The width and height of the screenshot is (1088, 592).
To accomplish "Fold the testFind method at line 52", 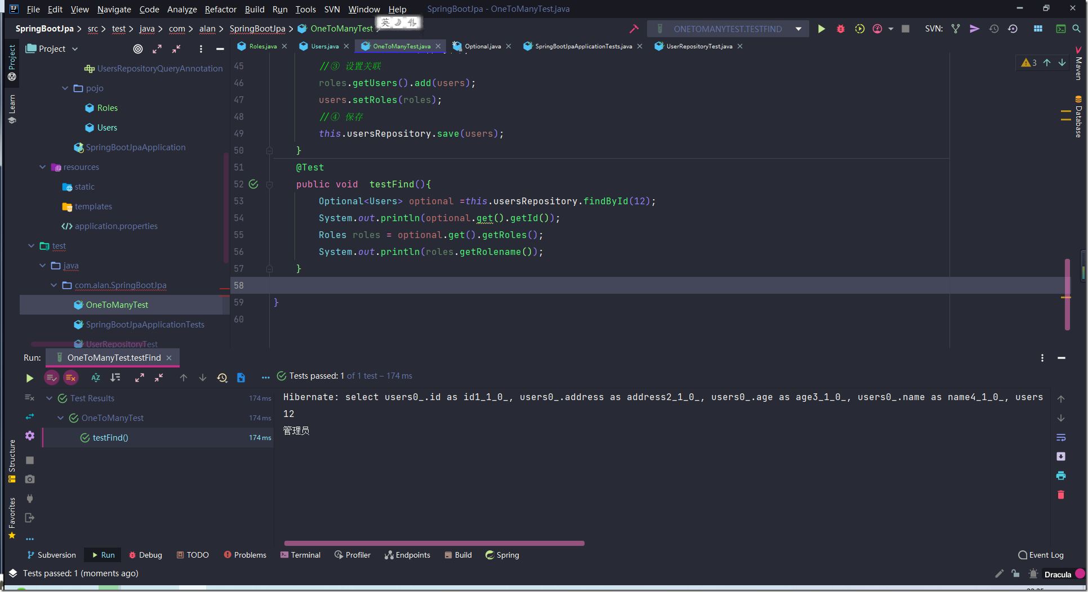I will [x=269, y=185].
